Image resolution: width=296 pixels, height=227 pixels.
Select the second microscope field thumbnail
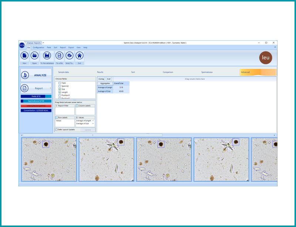click(x=107, y=160)
